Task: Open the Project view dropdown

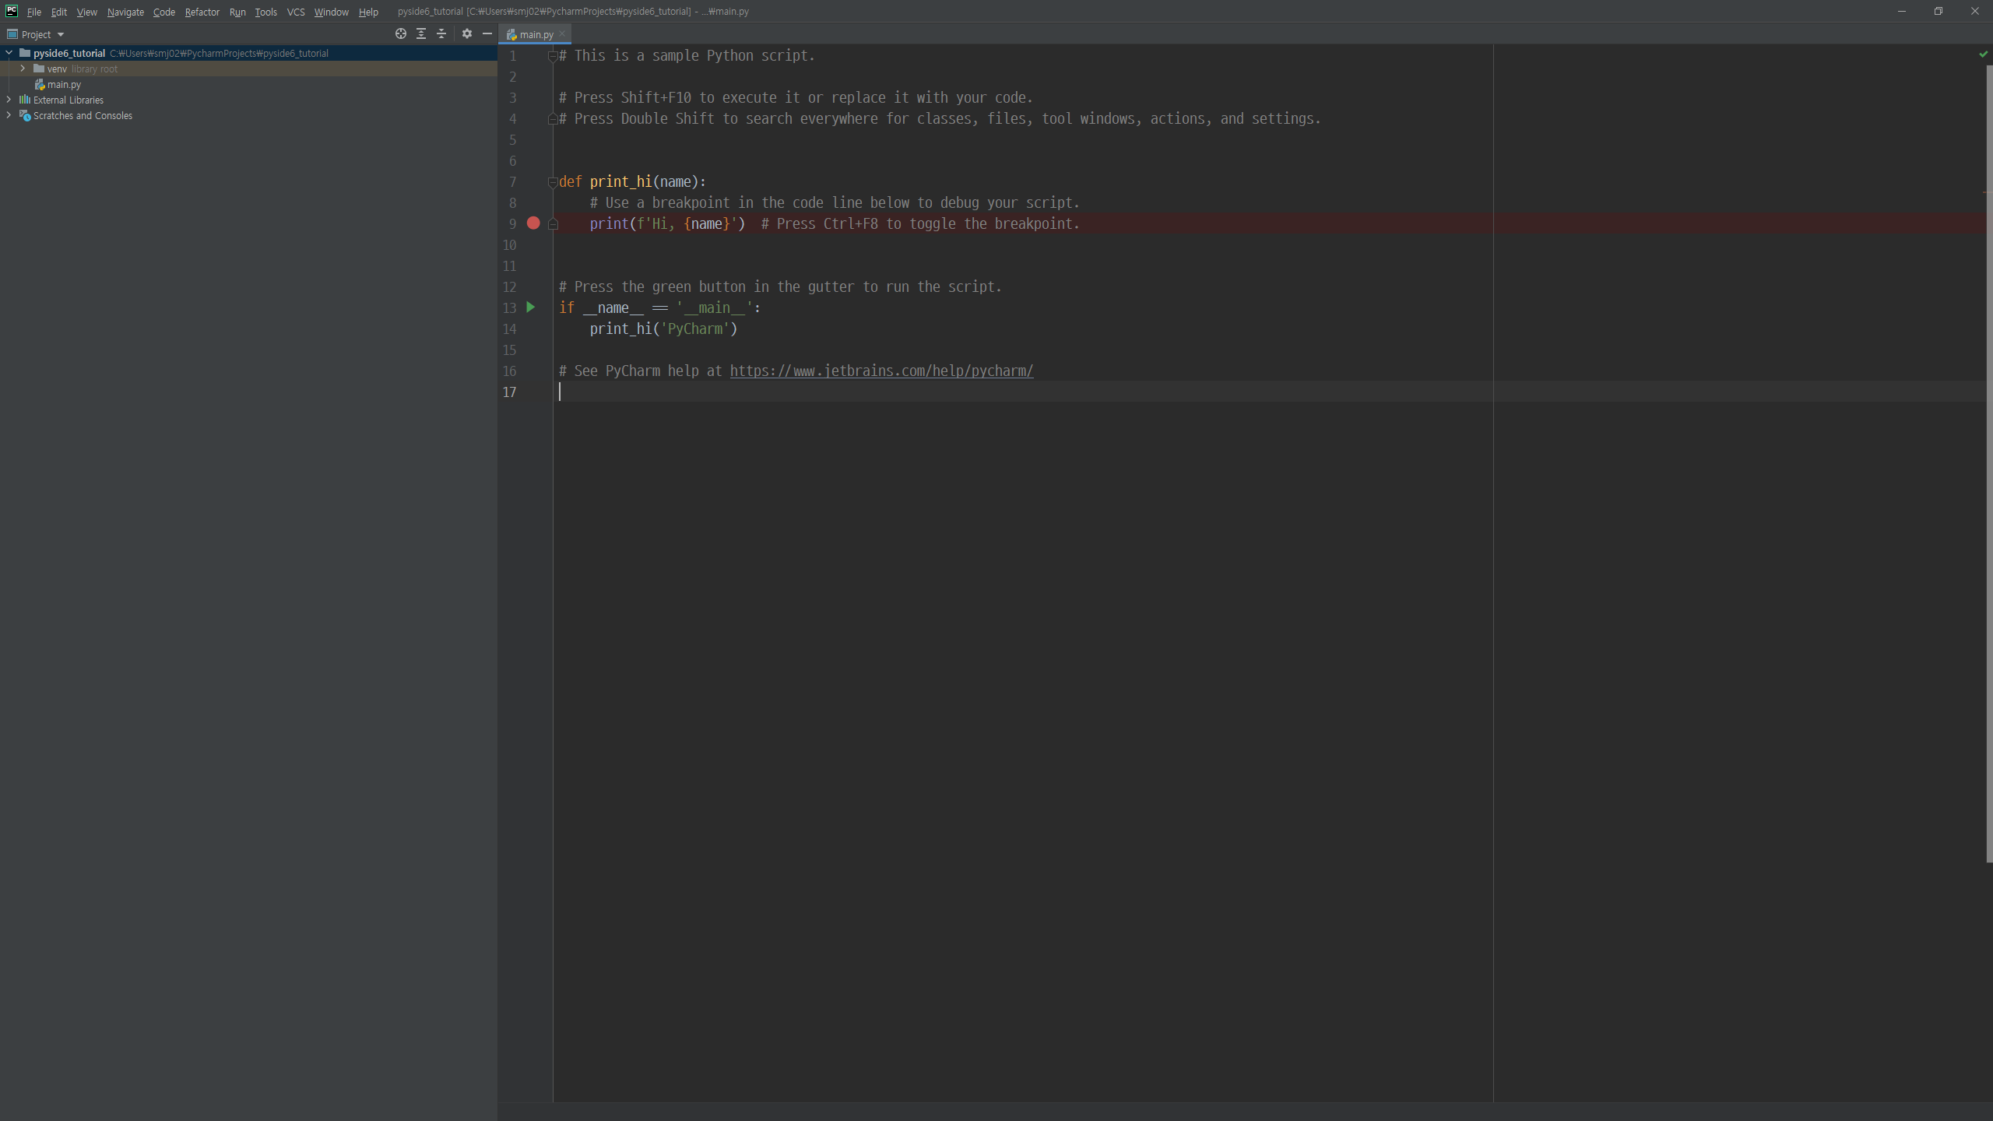Action: pyautogui.click(x=60, y=34)
